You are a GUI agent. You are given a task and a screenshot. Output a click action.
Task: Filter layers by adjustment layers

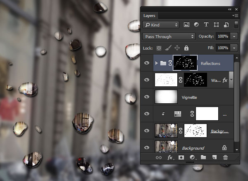coord(196,25)
